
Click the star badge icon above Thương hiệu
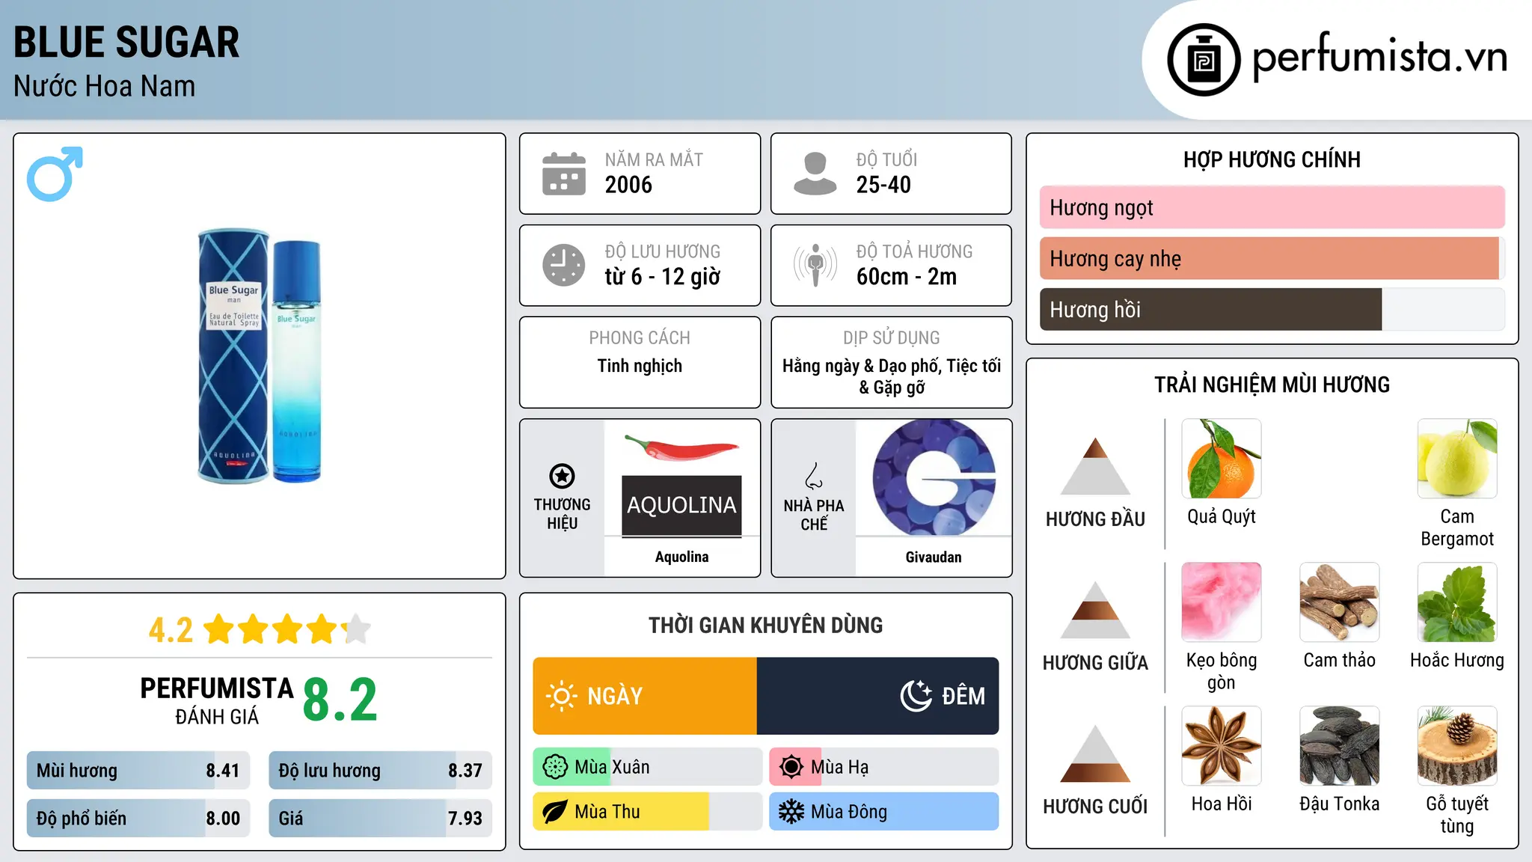click(x=562, y=475)
